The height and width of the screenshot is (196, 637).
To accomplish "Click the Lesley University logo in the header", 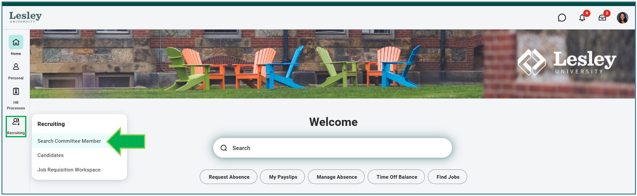I will [26, 17].
